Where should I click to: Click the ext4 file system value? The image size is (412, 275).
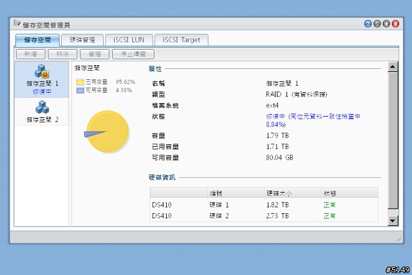tap(272, 106)
